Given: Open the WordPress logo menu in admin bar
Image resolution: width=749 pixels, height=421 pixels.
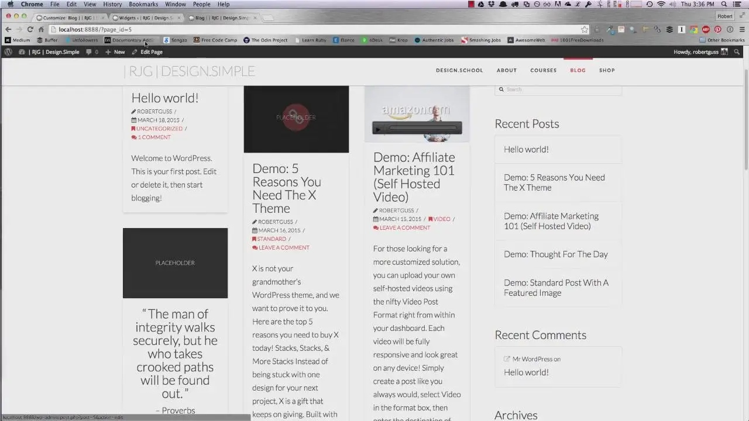Looking at the screenshot, I should 8,52.
